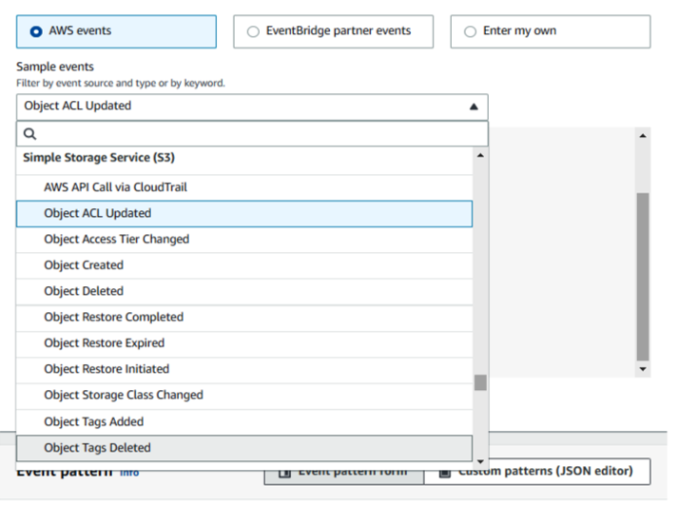Screen dimensions: 679x506
Task: Click dropdown list scroll up arrow
Action: pos(480,156)
